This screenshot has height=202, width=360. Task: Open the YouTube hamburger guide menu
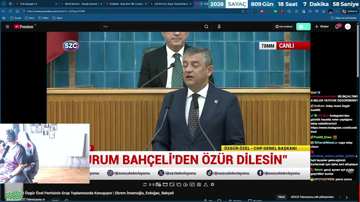click(8, 26)
